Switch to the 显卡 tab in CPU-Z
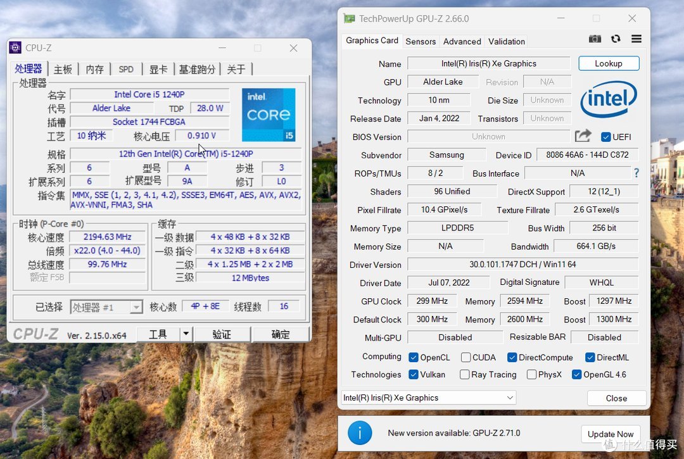The height and width of the screenshot is (459, 684). click(158, 69)
